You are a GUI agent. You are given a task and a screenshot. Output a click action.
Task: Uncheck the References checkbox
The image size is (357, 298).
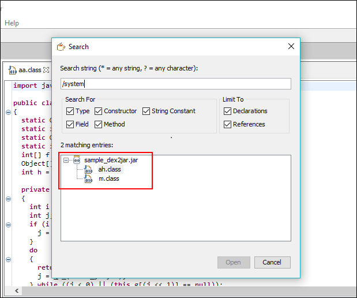click(x=227, y=124)
